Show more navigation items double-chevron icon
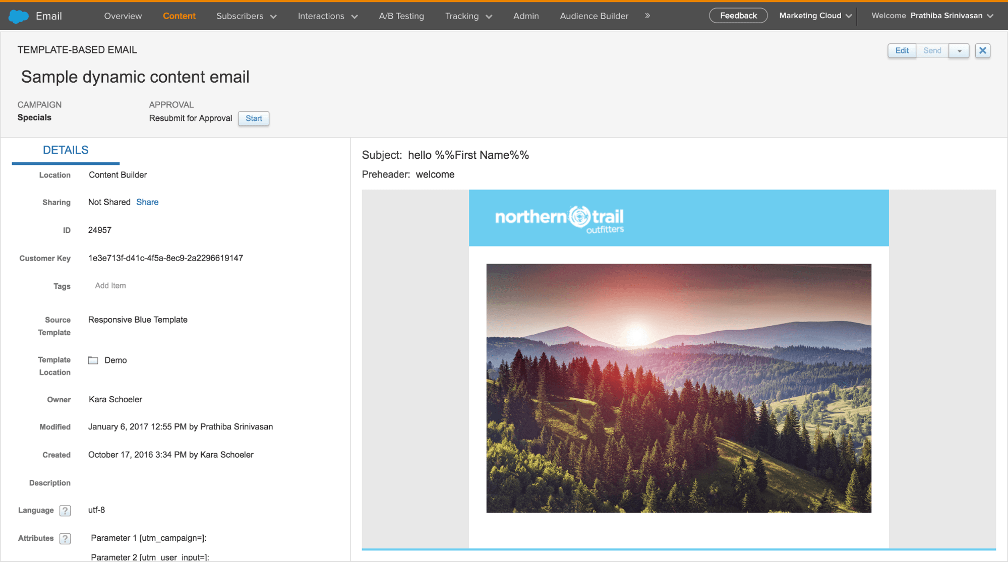1008x562 pixels. 647,16
